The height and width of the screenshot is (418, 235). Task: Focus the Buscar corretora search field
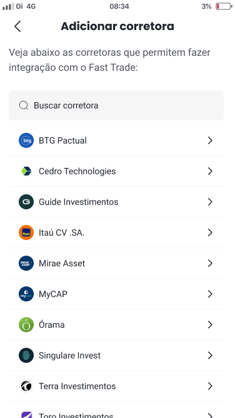[116, 105]
